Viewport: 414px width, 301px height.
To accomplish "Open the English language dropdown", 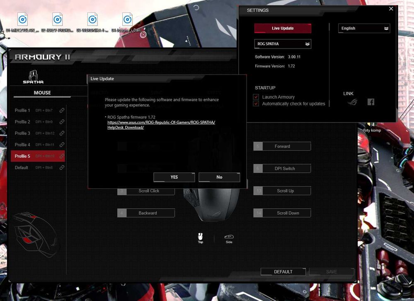I will click(x=364, y=28).
